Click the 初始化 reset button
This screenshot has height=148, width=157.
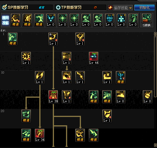[144, 7]
